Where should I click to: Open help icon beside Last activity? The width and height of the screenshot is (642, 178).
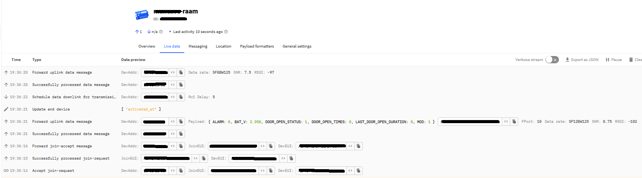pos(226,32)
